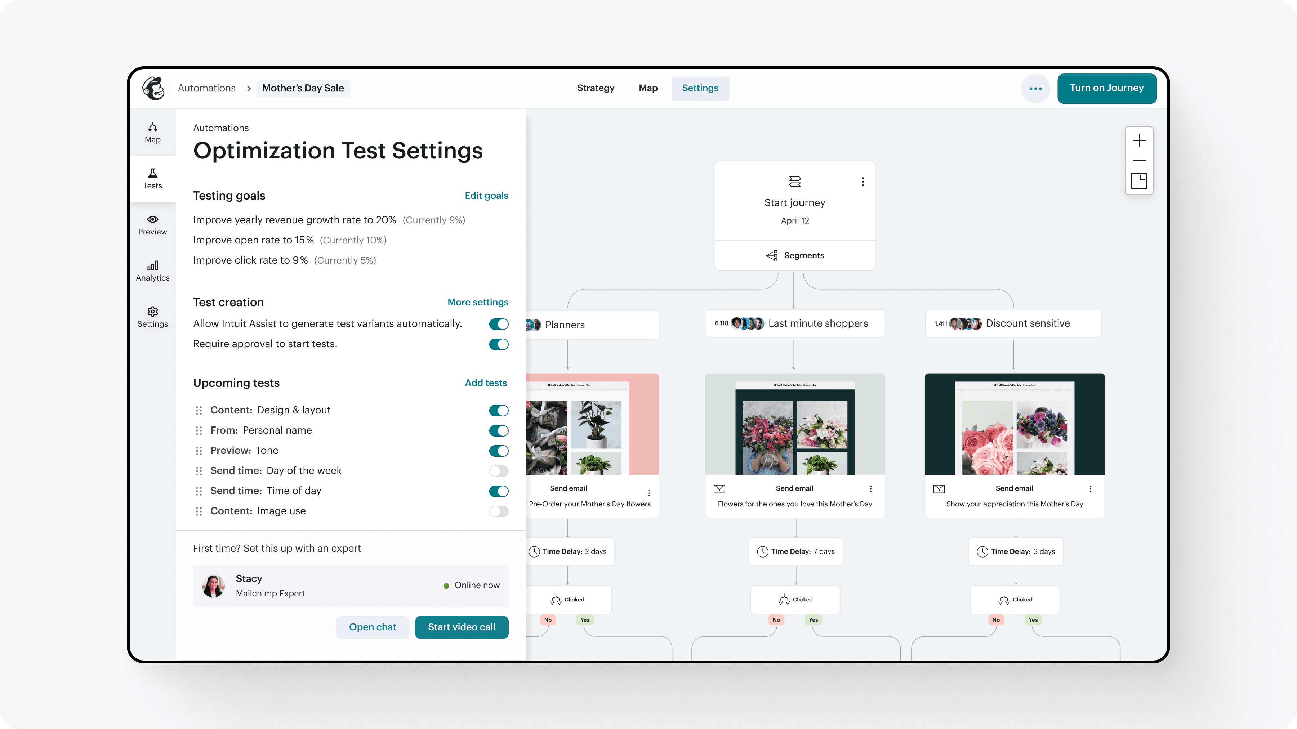This screenshot has width=1297, height=729.
Task: Click the Edit goals link
Action: click(486, 195)
